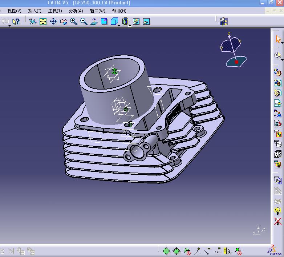Click the Zoom Out magnifier
284x257 pixels.
(84, 21)
